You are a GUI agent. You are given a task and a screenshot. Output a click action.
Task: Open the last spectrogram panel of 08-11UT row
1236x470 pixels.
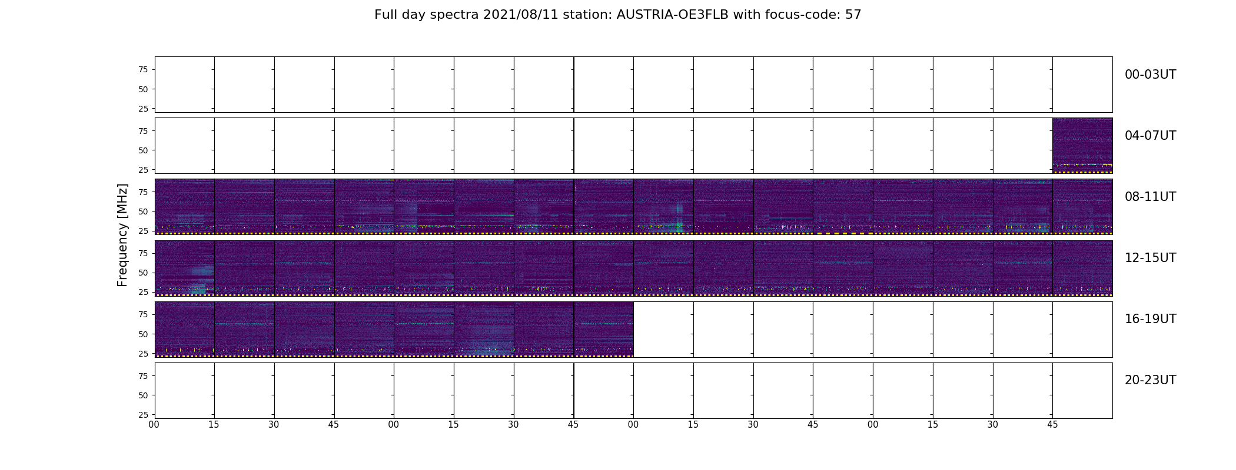[1082, 207]
